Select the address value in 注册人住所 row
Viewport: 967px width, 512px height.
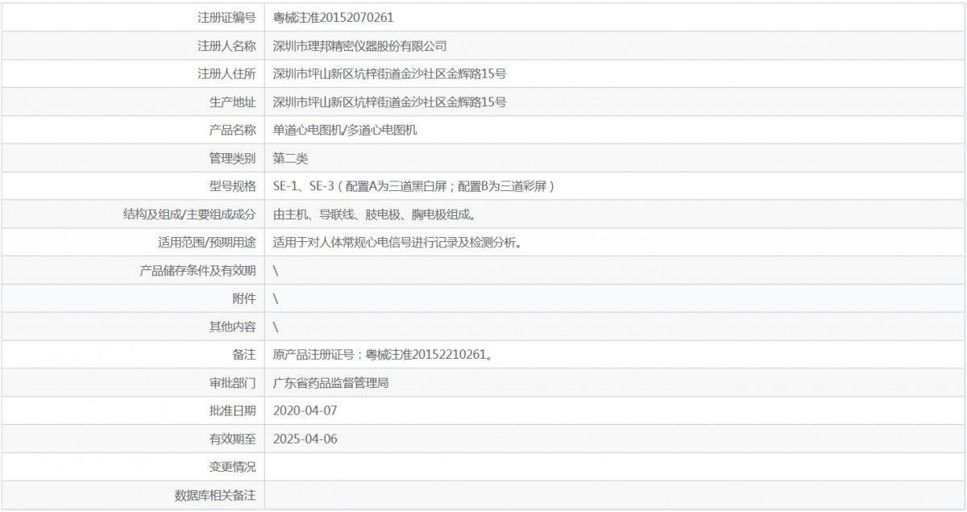coord(390,74)
